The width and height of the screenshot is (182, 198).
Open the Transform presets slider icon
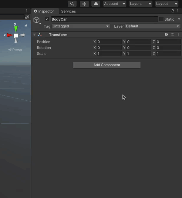[172, 35]
